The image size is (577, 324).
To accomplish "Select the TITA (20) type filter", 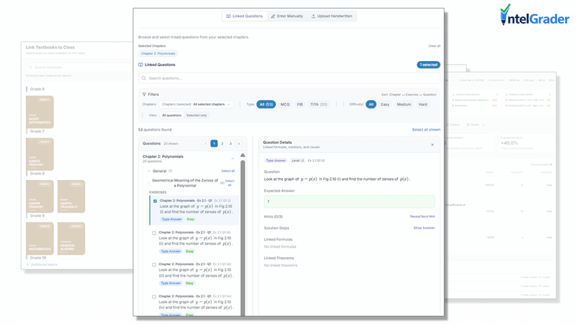I will tap(318, 104).
